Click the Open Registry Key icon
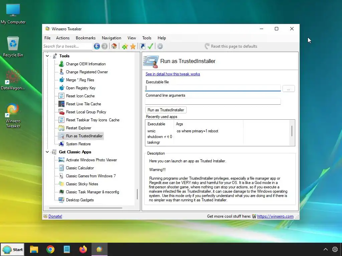Viewport: 342px width, 256px height. (x=61, y=88)
